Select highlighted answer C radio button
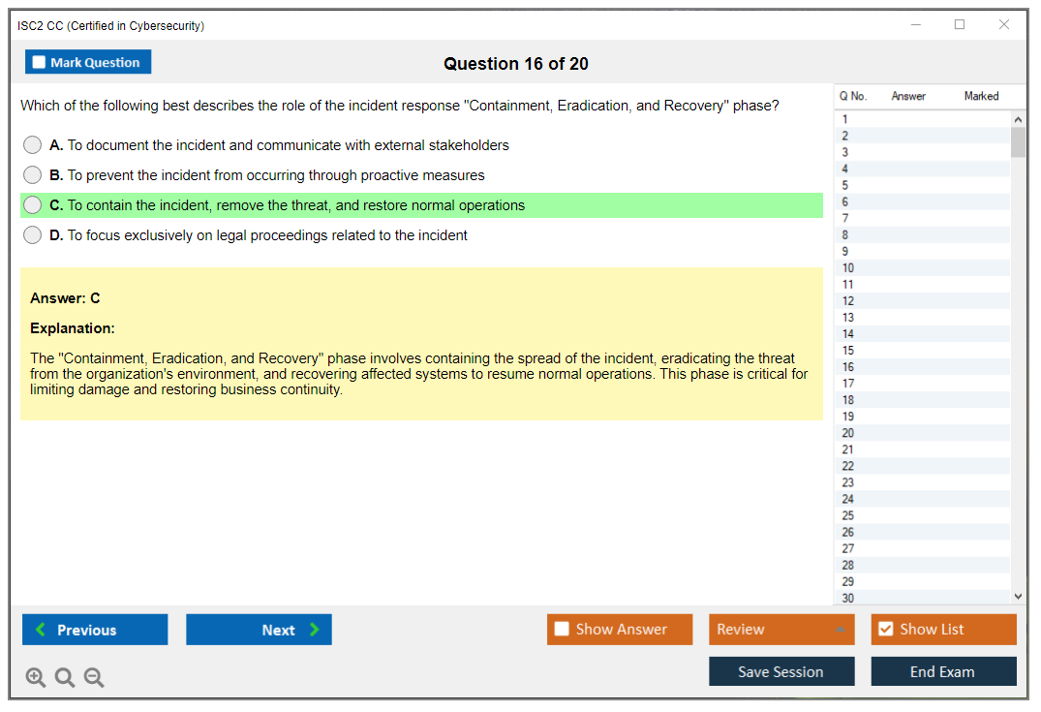 33,205
